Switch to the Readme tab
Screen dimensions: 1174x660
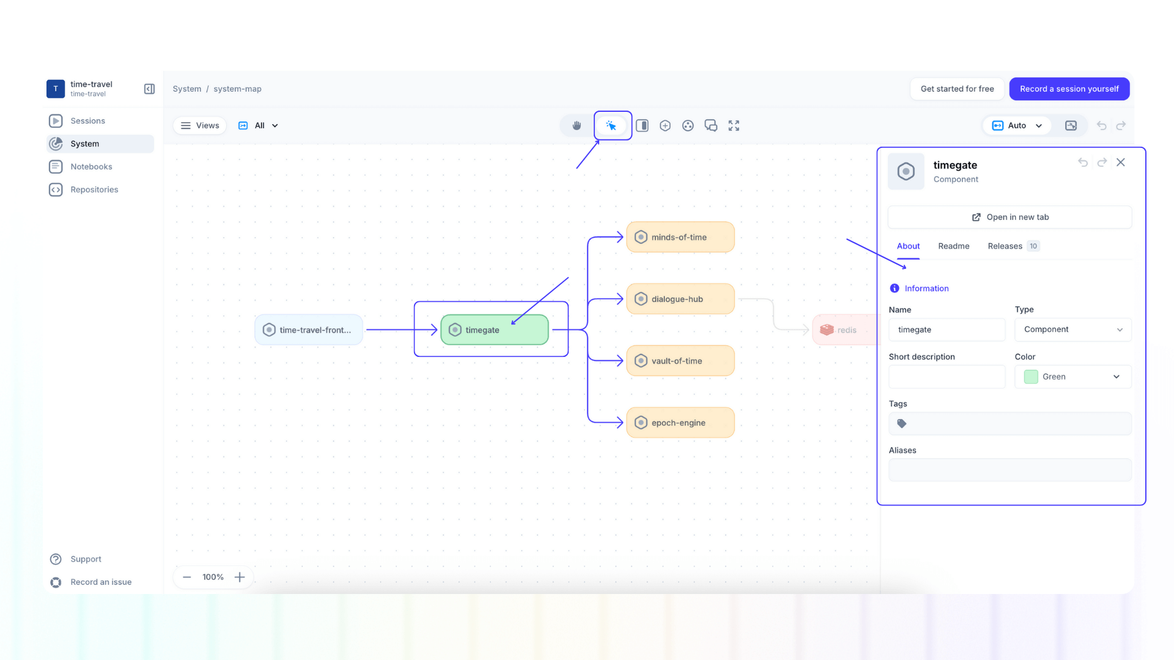click(953, 246)
